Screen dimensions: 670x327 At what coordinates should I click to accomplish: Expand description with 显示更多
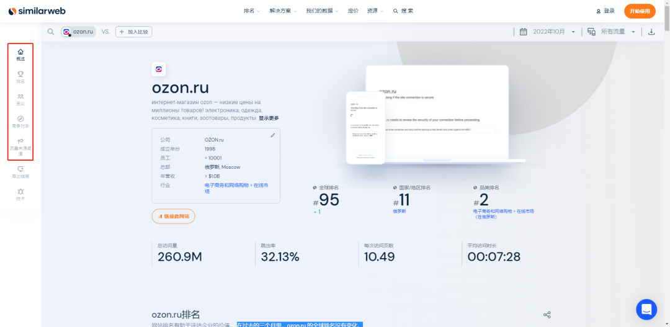click(269, 118)
